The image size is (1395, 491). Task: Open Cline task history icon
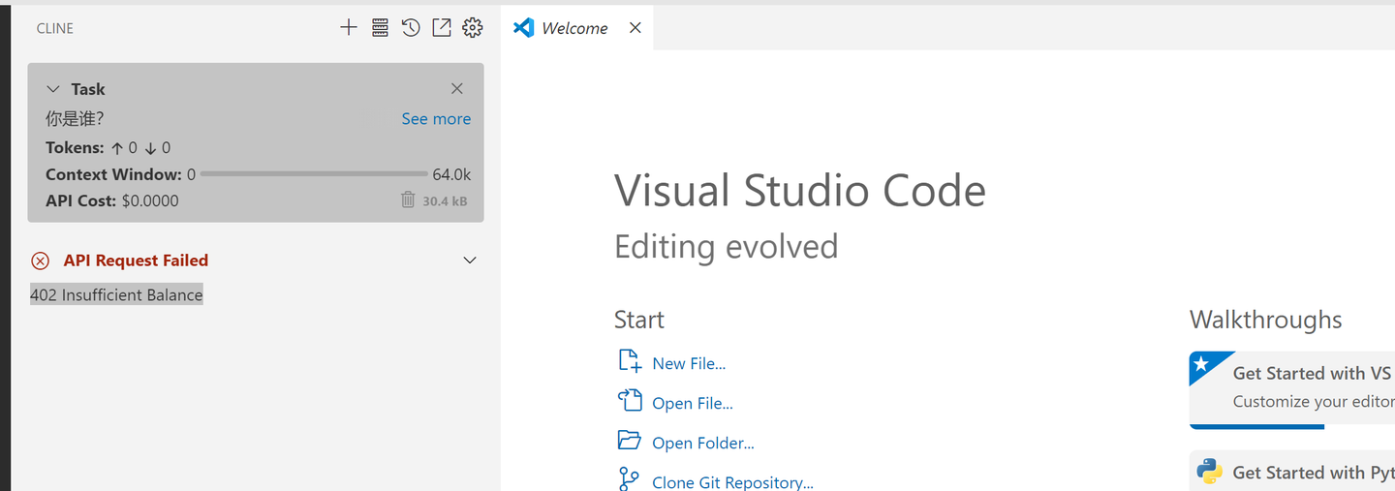pyautogui.click(x=411, y=28)
